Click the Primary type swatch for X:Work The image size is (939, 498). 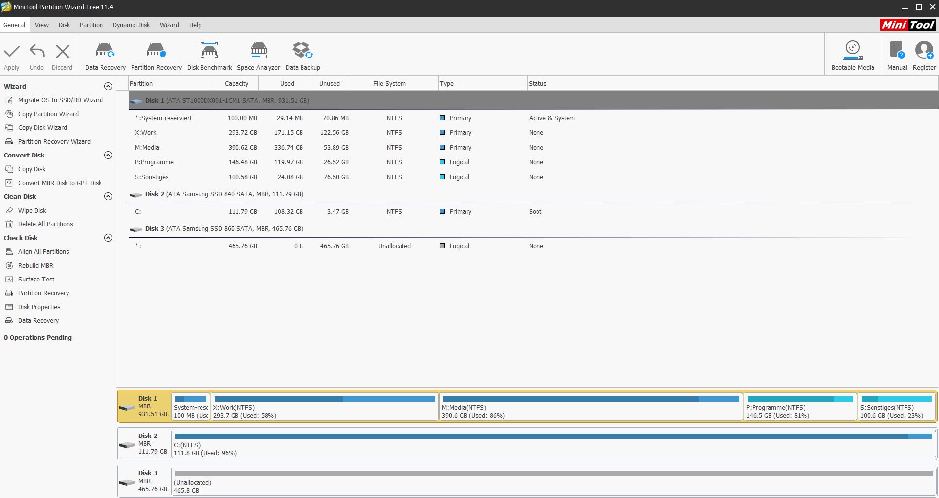click(442, 133)
